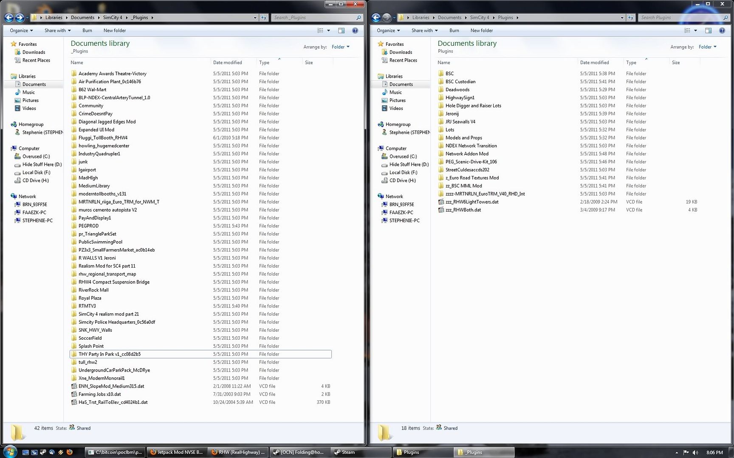Select CD Drive (H:) in left sidebar
Viewport: 734px width, 458px height.
(x=35, y=180)
